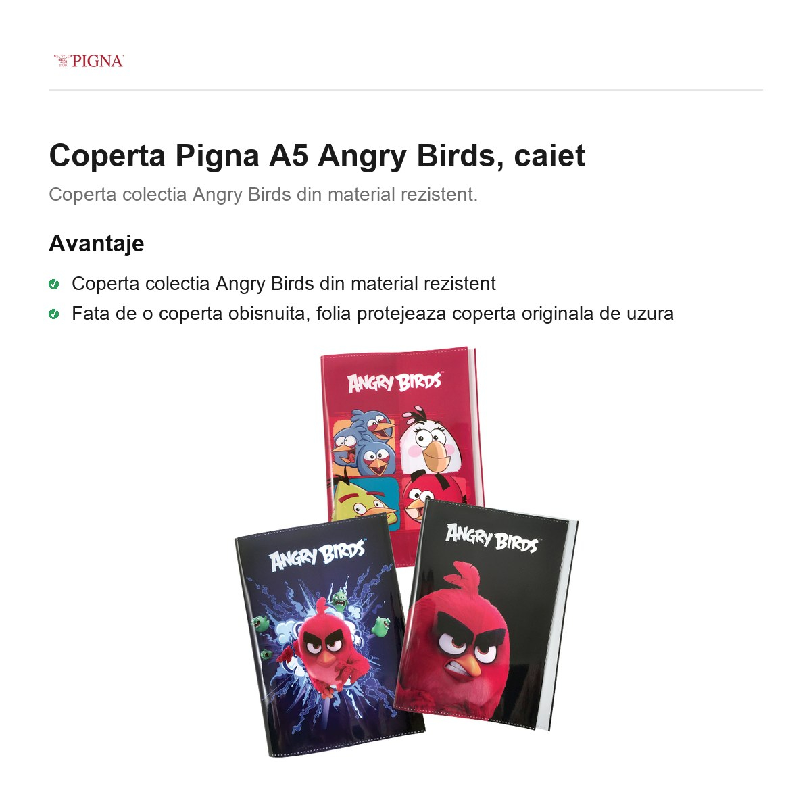Click the Avantaje section heading
Viewport: 811px width, 811px height.
(x=96, y=243)
